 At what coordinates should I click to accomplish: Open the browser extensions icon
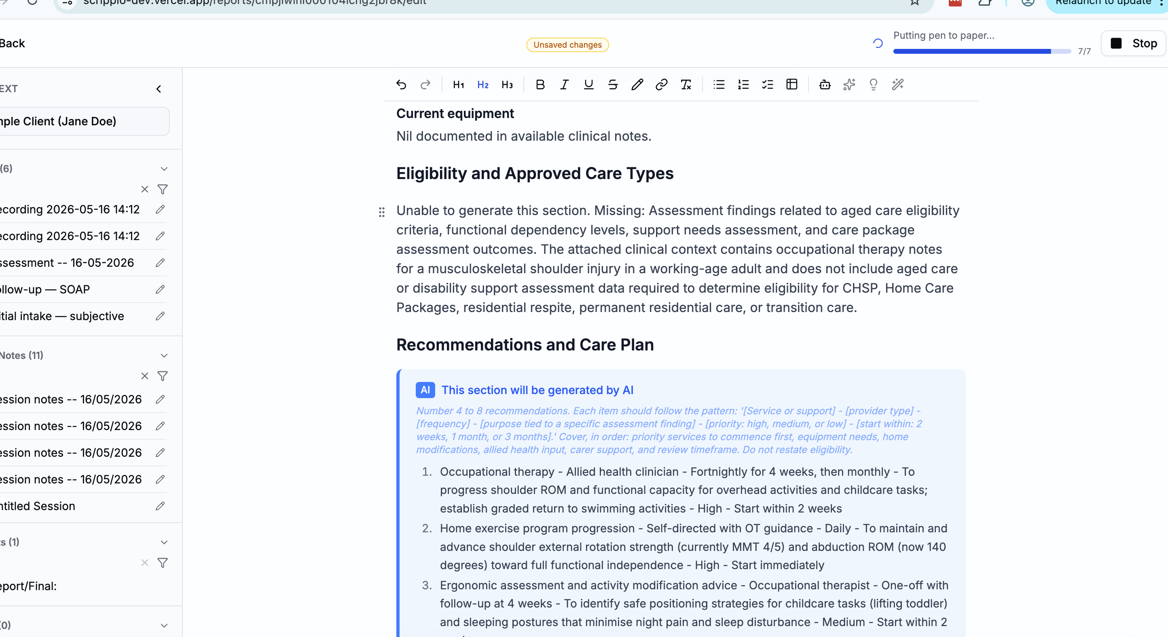point(984,2)
